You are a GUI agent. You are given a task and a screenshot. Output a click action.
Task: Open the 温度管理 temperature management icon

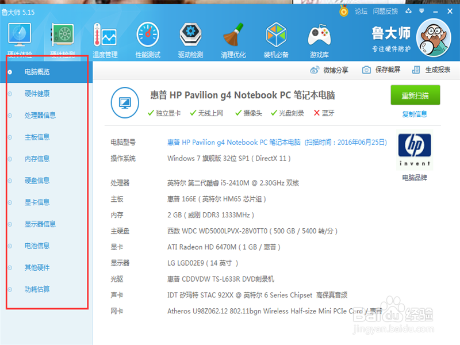coord(105,35)
